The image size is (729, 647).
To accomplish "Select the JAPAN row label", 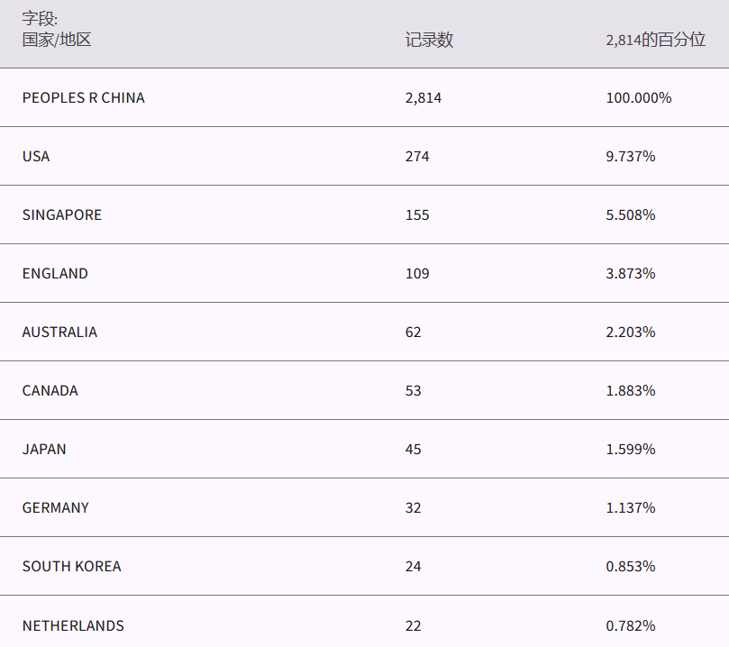I will pos(44,449).
